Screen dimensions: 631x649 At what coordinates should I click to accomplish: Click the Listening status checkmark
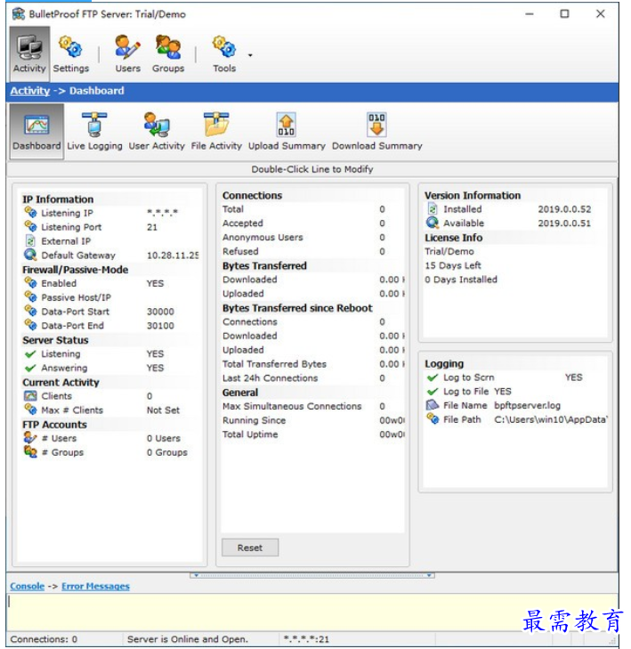(x=30, y=354)
